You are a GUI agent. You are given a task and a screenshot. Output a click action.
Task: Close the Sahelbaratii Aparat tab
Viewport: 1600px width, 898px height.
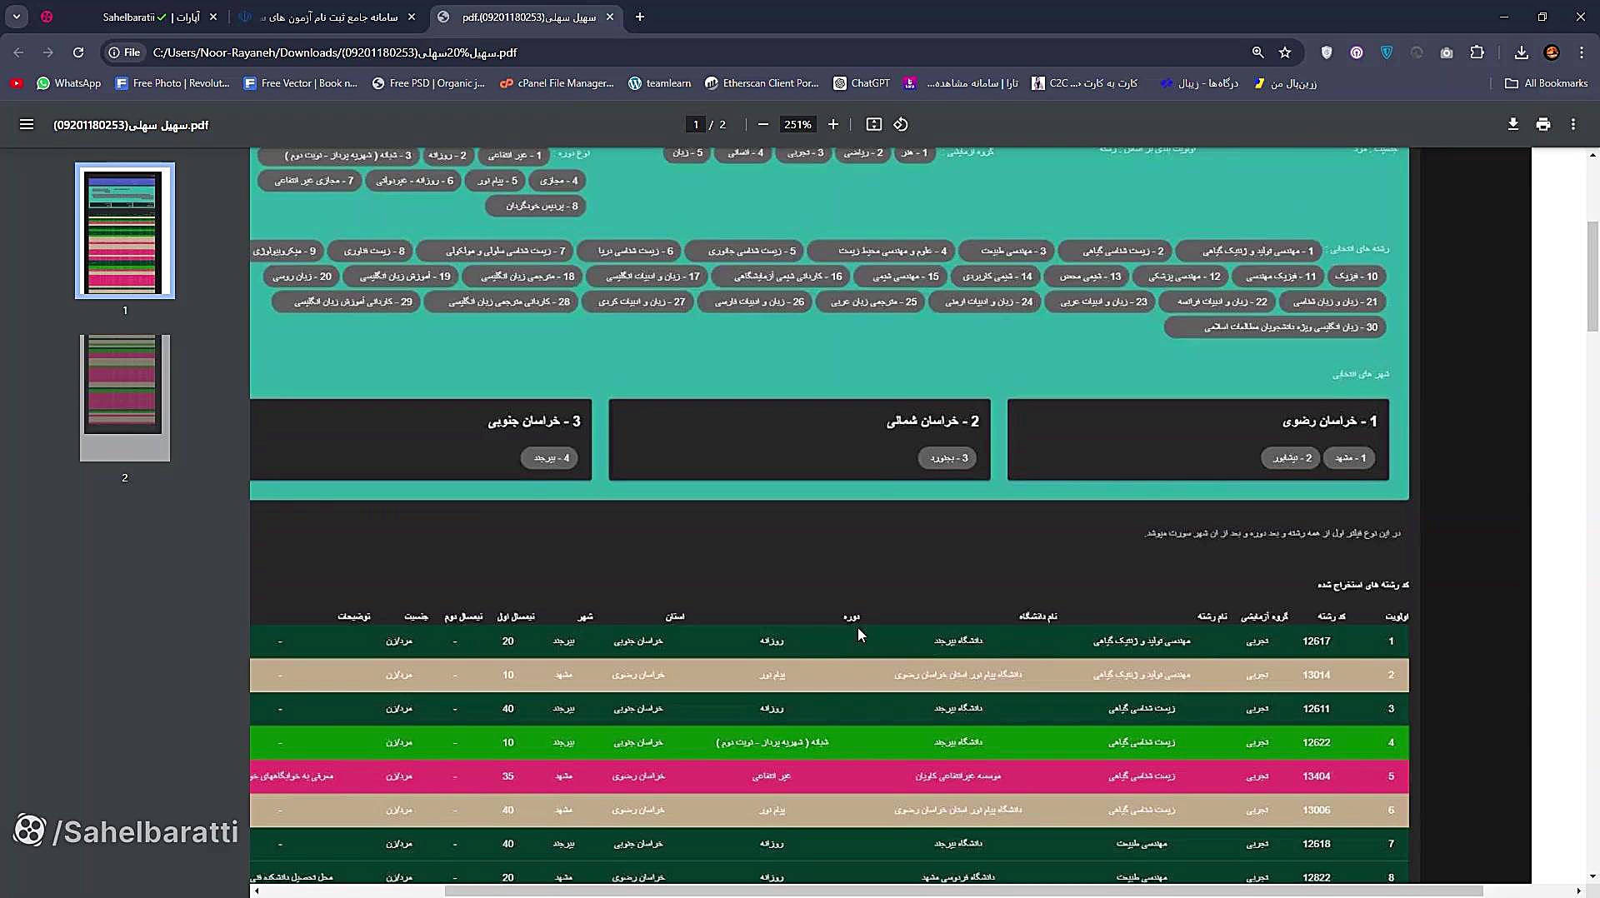pyautogui.click(x=212, y=17)
